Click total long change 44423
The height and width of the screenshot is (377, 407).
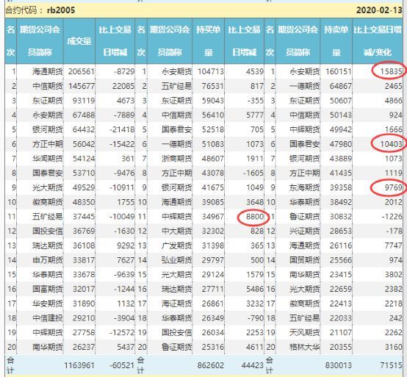click(x=253, y=365)
